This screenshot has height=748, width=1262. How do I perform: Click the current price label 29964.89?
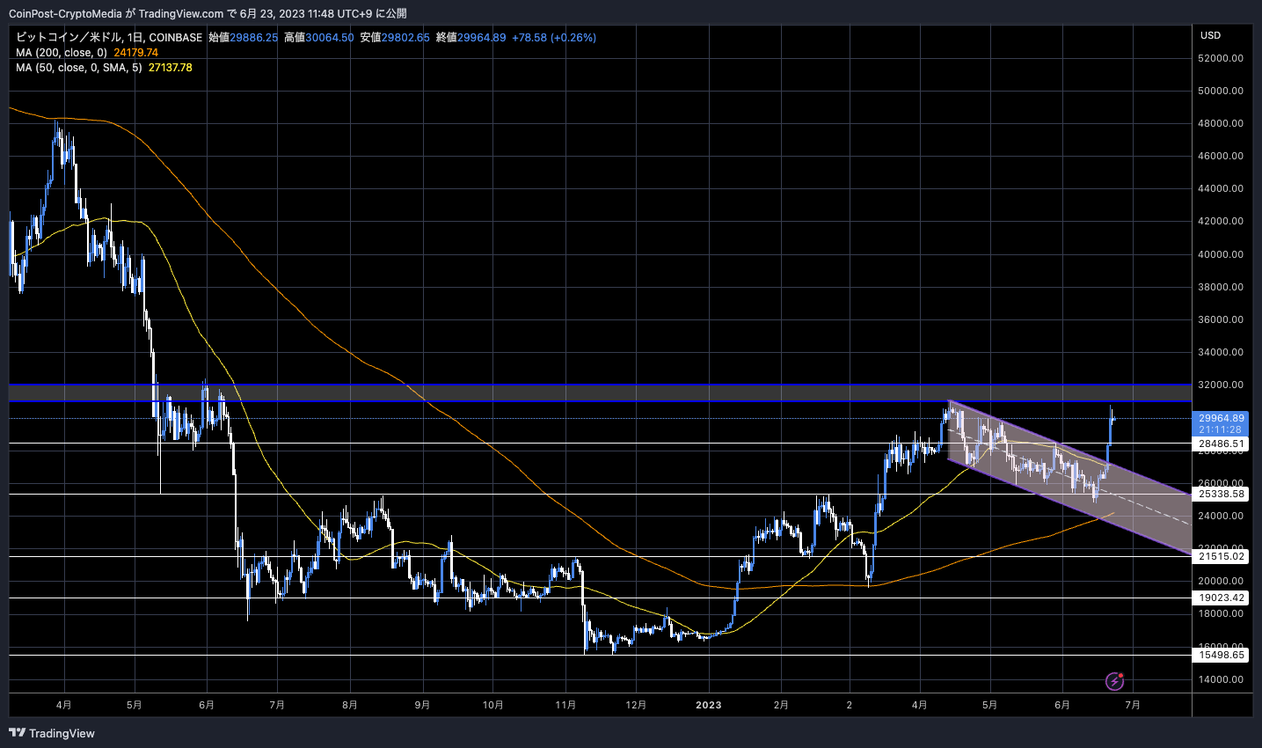click(x=1222, y=418)
